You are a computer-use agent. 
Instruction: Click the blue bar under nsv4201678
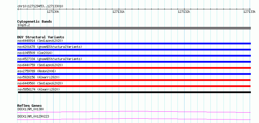tap(134, 50)
